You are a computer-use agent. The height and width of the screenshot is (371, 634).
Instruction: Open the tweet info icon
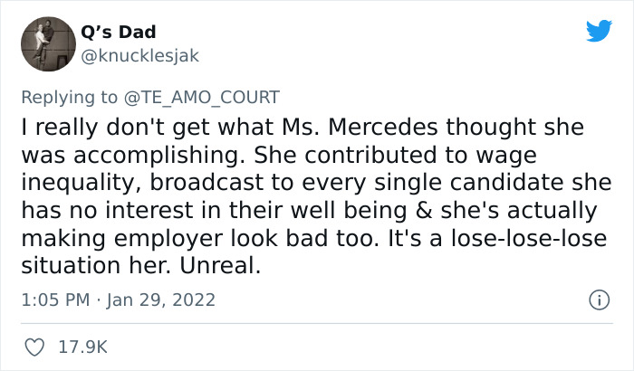pos(597,298)
